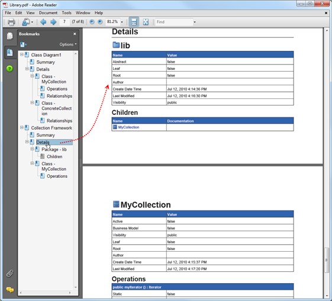
Task: Open the Find options dropdown arrow
Action: pyautogui.click(x=195, y=22)
